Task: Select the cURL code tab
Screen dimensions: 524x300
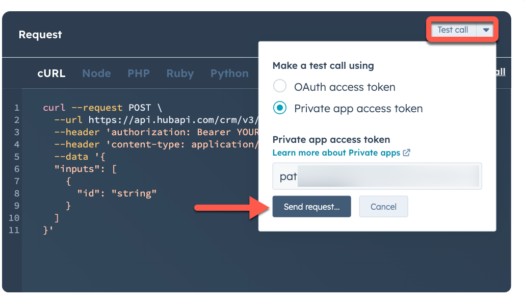Action: tap(51, 73)
